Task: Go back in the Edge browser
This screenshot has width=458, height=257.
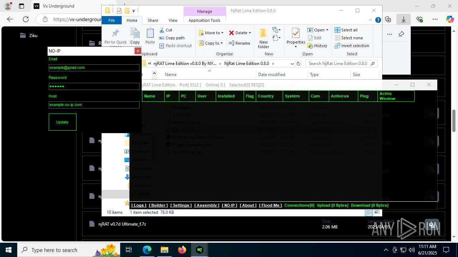Action: [x=10, y=19]
